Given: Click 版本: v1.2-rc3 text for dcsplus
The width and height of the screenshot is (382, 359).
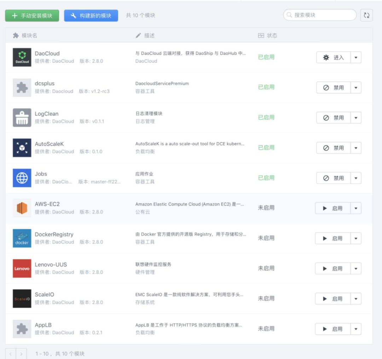Looking at the screenshot, I should point(94,91).
